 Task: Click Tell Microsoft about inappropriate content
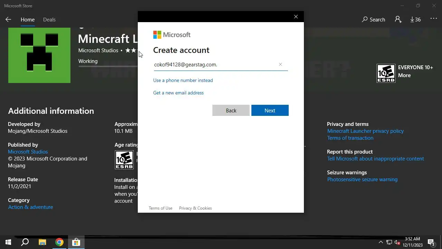[x=376, y=159]
